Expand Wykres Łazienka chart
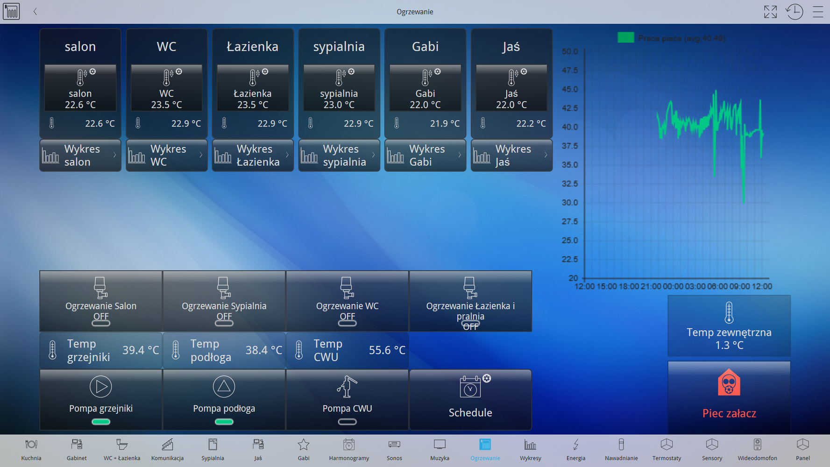The image size is (830, 467). tap(253, 156)
